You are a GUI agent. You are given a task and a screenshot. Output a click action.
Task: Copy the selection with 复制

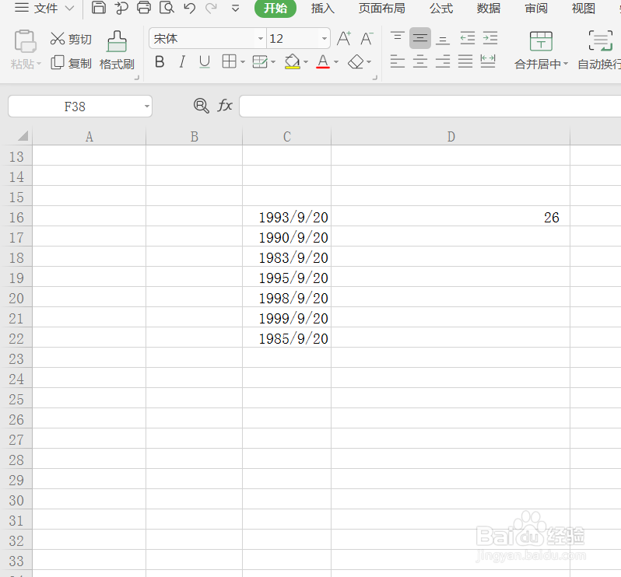(x=71, y=63)
